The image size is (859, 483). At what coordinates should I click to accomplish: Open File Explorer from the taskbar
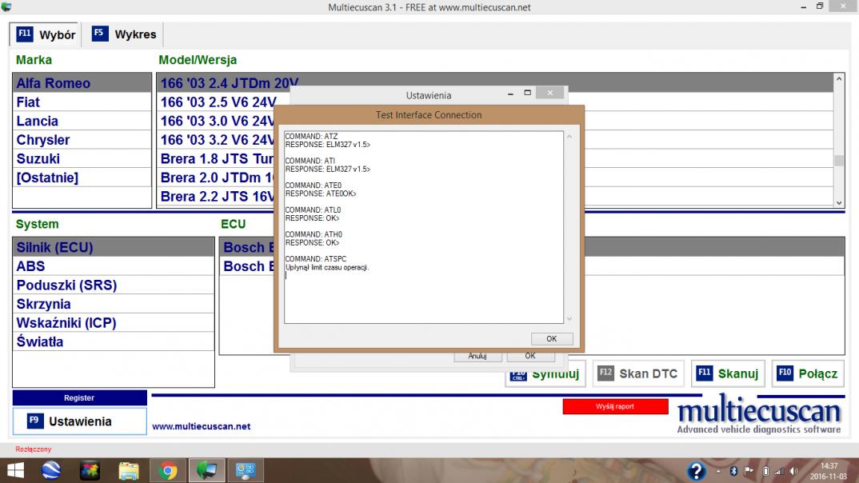click(x=129, y=470)
